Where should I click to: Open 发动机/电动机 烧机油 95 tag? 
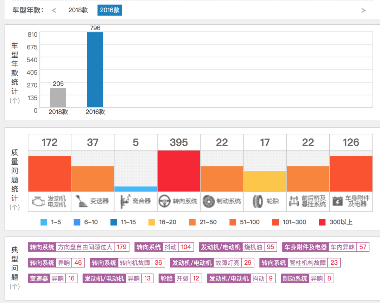click(238, 247)
